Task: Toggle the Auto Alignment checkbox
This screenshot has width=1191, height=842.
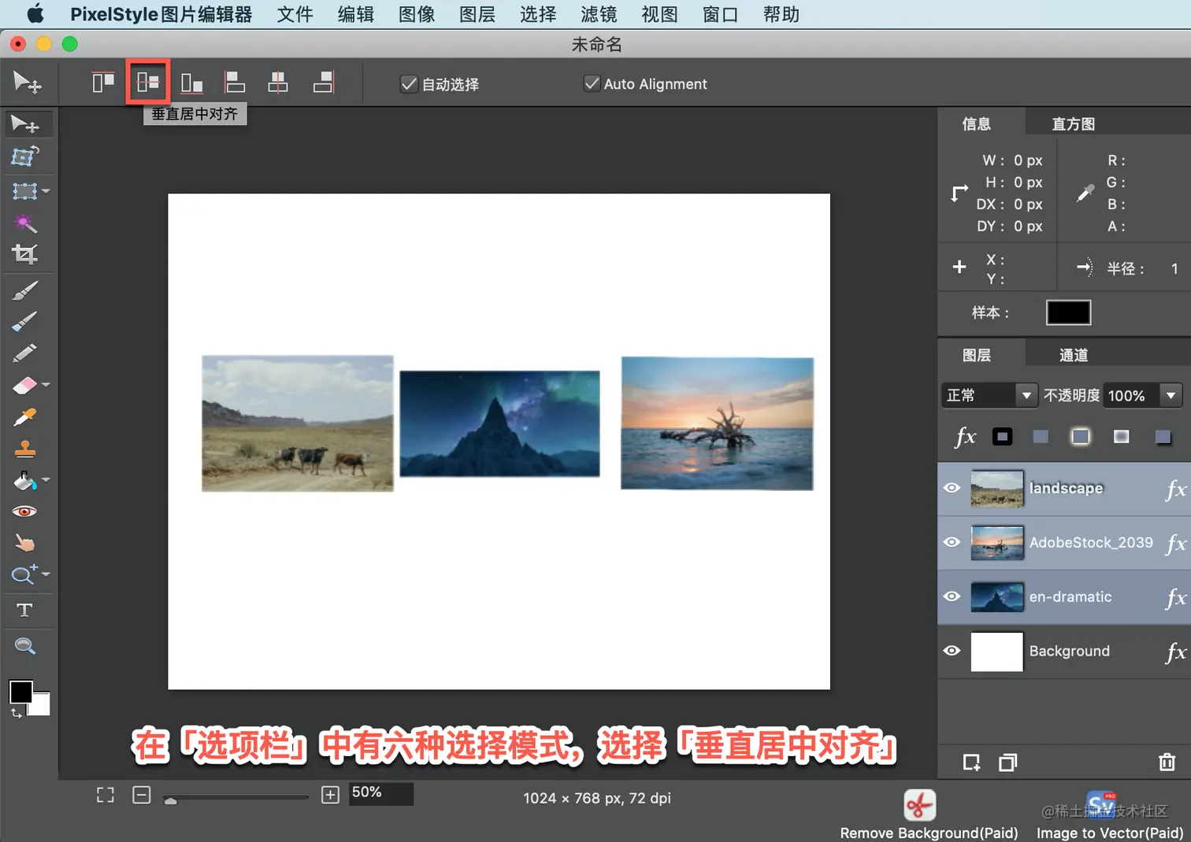Action: [x=592, y=83]
